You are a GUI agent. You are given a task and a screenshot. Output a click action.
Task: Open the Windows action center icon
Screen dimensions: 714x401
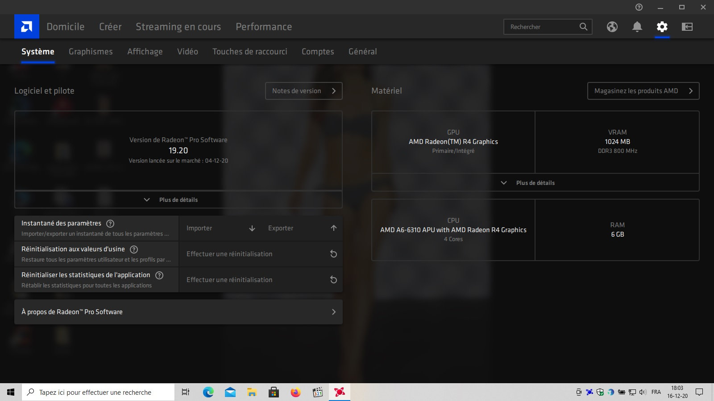click(x=699, y=392)
